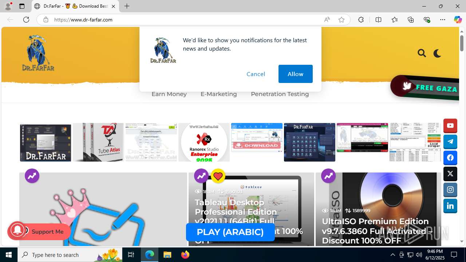Click the browser Back arrow
This screenshot has width=466, height=262.
coord(10,20)
